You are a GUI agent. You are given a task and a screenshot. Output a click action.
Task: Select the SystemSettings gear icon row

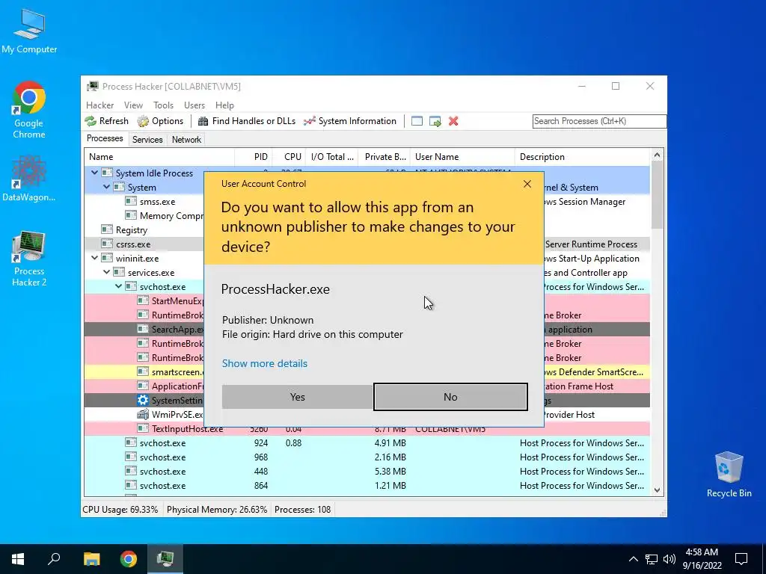142,401
